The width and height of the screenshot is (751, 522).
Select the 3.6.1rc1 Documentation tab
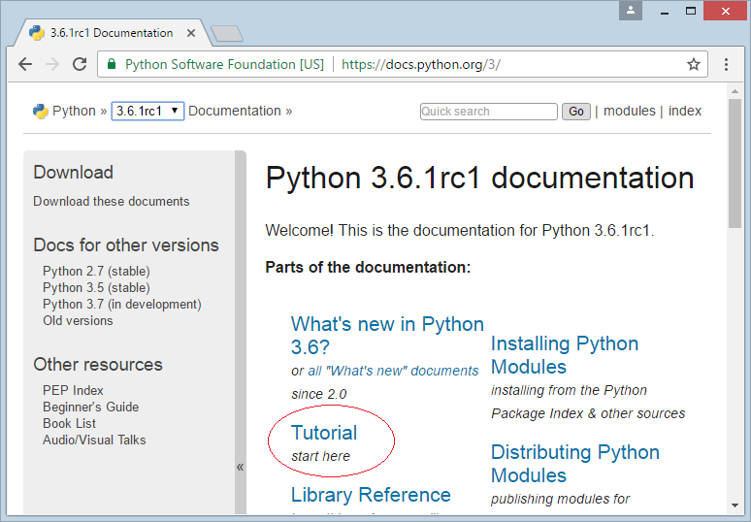pos(112,33)
